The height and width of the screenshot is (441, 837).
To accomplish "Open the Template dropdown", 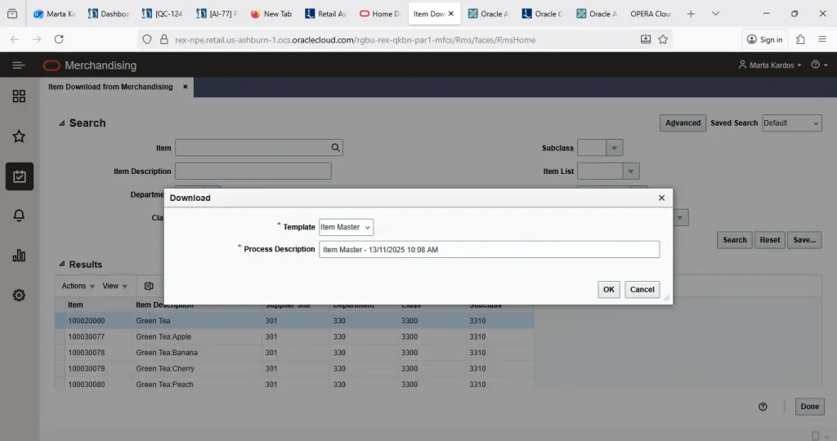I will 346,227.
